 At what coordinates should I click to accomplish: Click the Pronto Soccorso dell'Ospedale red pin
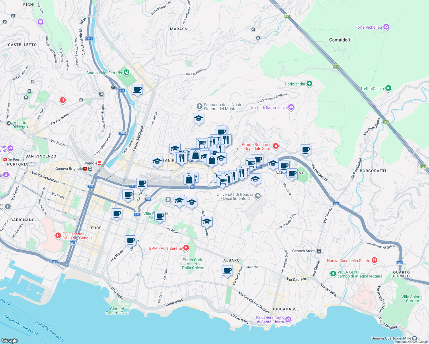(276, 146)
